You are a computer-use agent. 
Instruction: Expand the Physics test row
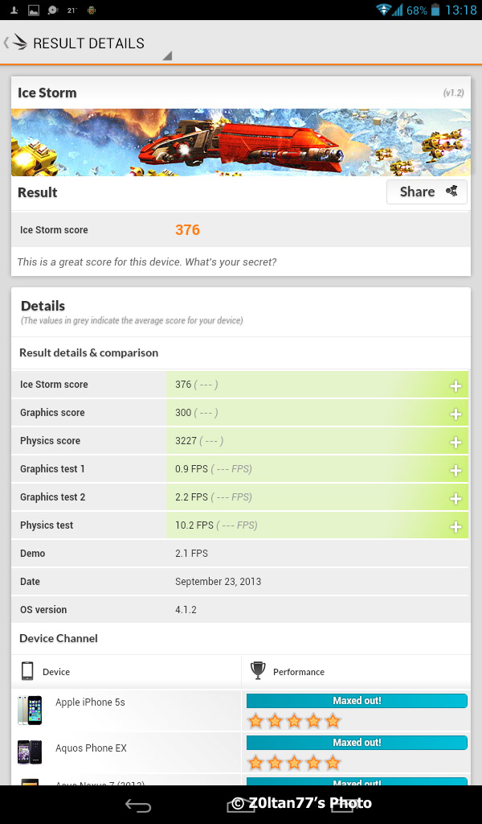[x=455, y=526]
